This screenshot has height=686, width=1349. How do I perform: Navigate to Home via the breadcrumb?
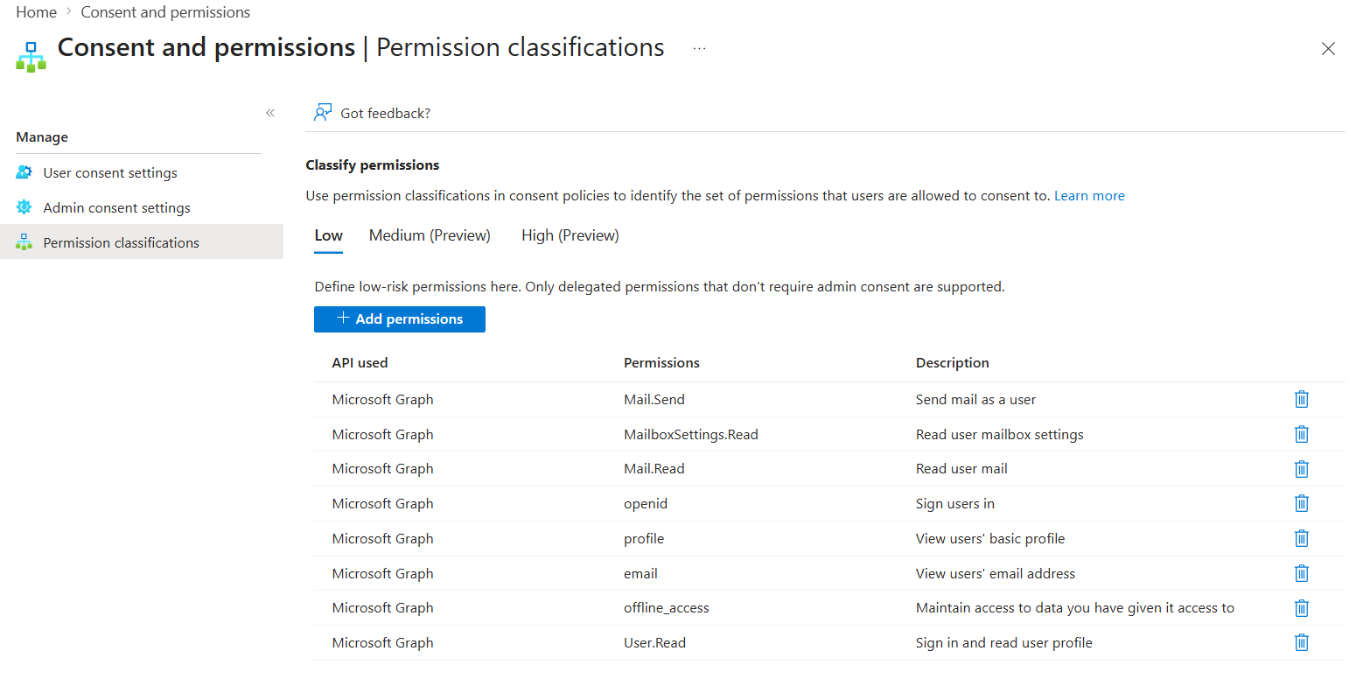click(35, 11)
